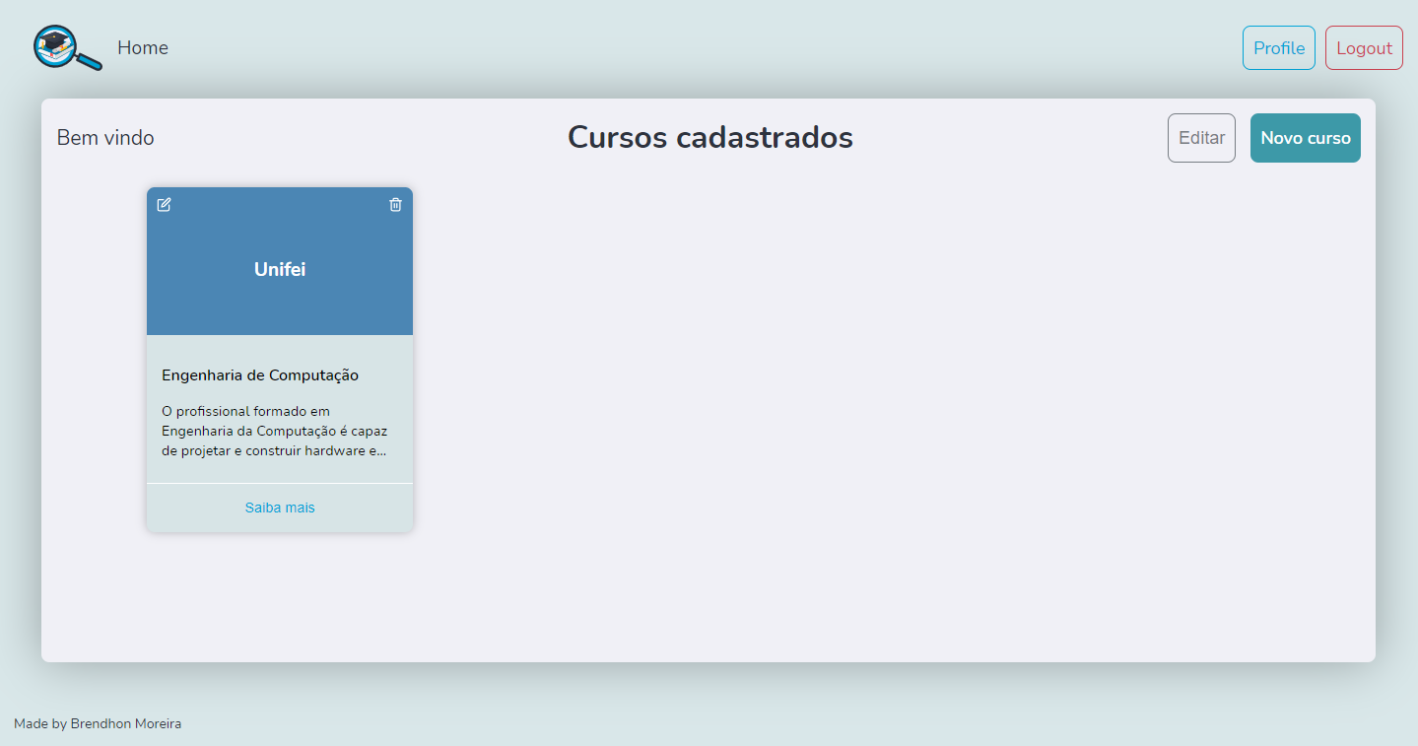
Task: Open the Profile page
Action: 1278,47
